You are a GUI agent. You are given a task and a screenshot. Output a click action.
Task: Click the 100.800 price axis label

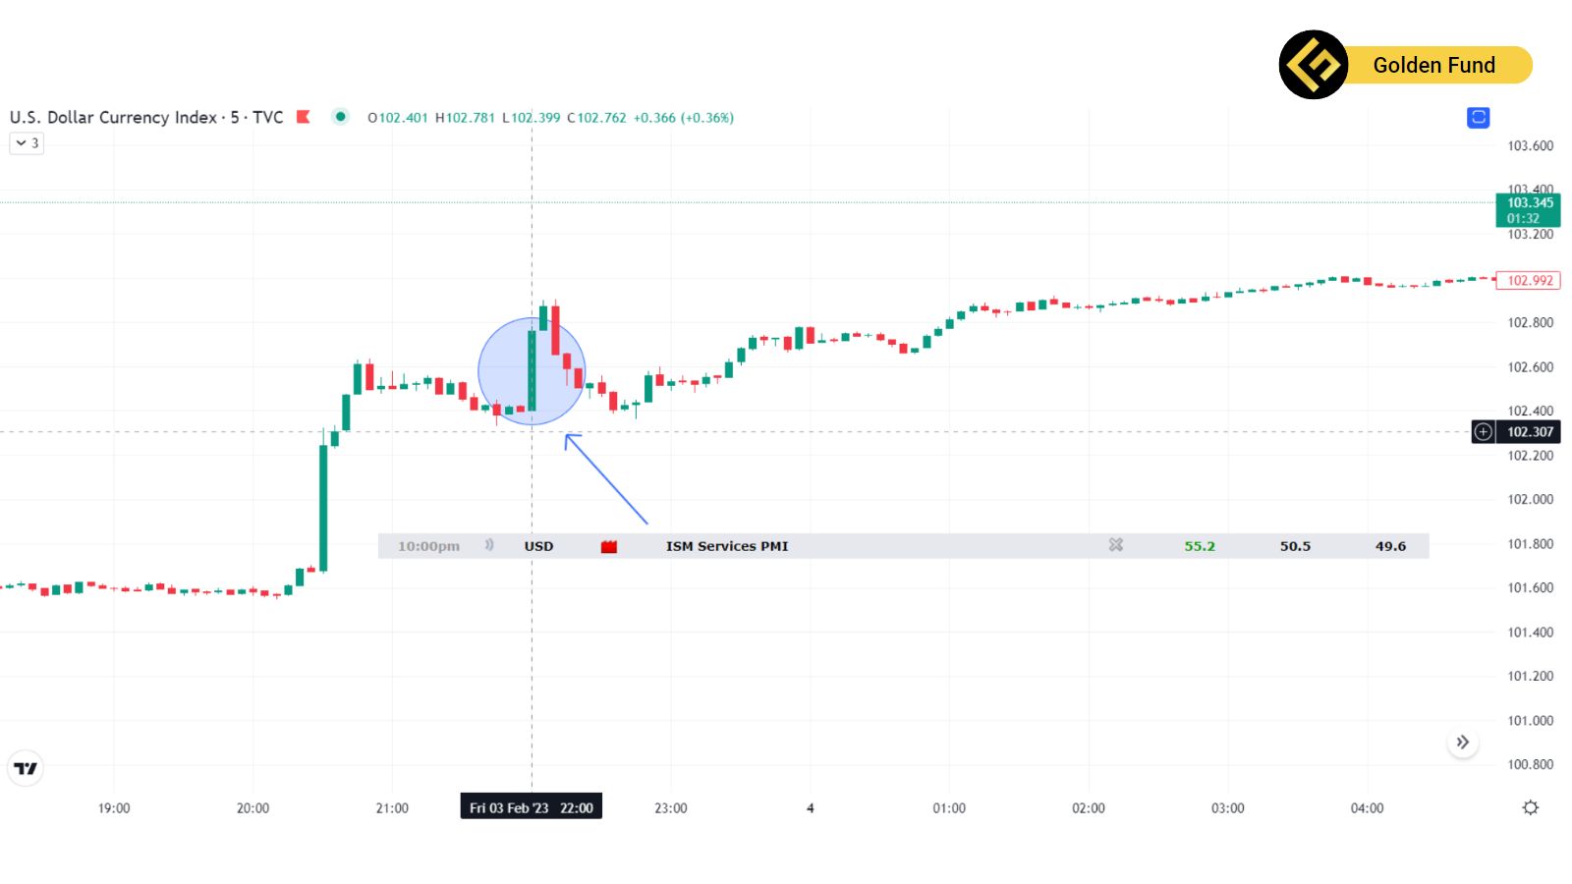pyautogui.click(x=1531, y=765)
